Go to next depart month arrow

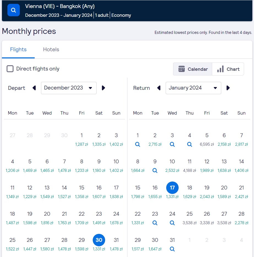pos(103,88)
